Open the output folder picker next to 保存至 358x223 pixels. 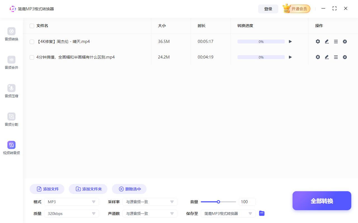coord(262,213)
